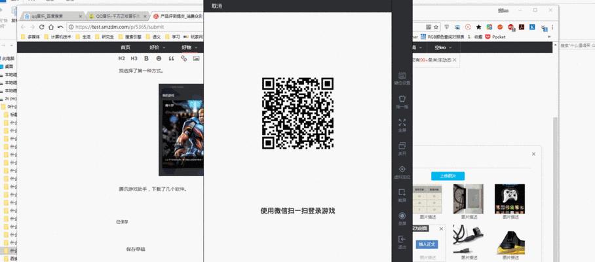Click the 首页 site navigation item

pos(125,47)
